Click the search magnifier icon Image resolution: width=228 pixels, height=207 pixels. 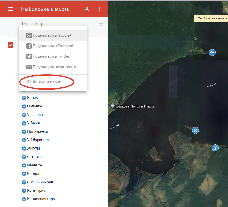coord(87,9)
